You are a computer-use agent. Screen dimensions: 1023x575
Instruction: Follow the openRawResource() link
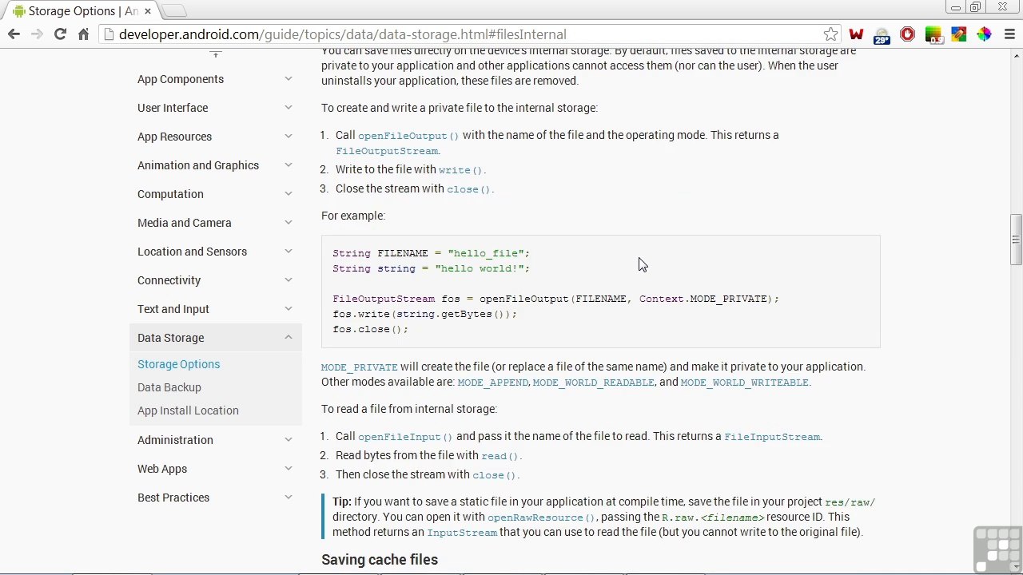coord(541,517)
